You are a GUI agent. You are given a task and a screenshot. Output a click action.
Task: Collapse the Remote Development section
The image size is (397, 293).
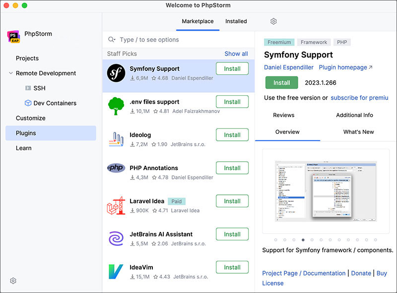point(11,73)
